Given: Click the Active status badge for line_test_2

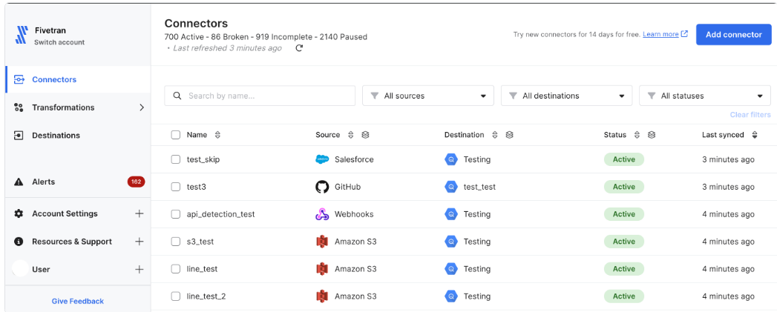Looking at the screenshot, I should [x=624, y=296].
